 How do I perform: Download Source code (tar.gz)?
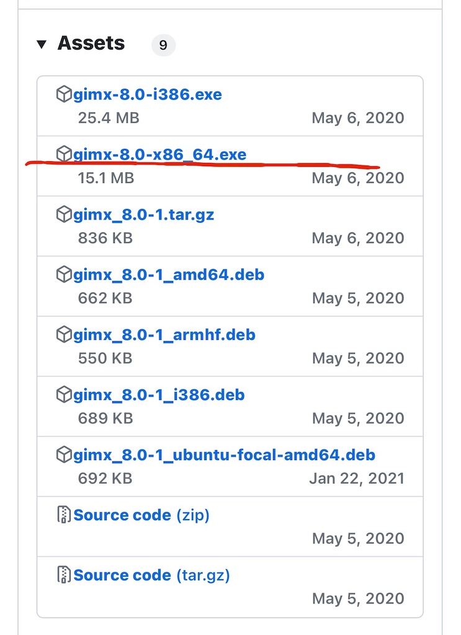click(x=151, y=575)
